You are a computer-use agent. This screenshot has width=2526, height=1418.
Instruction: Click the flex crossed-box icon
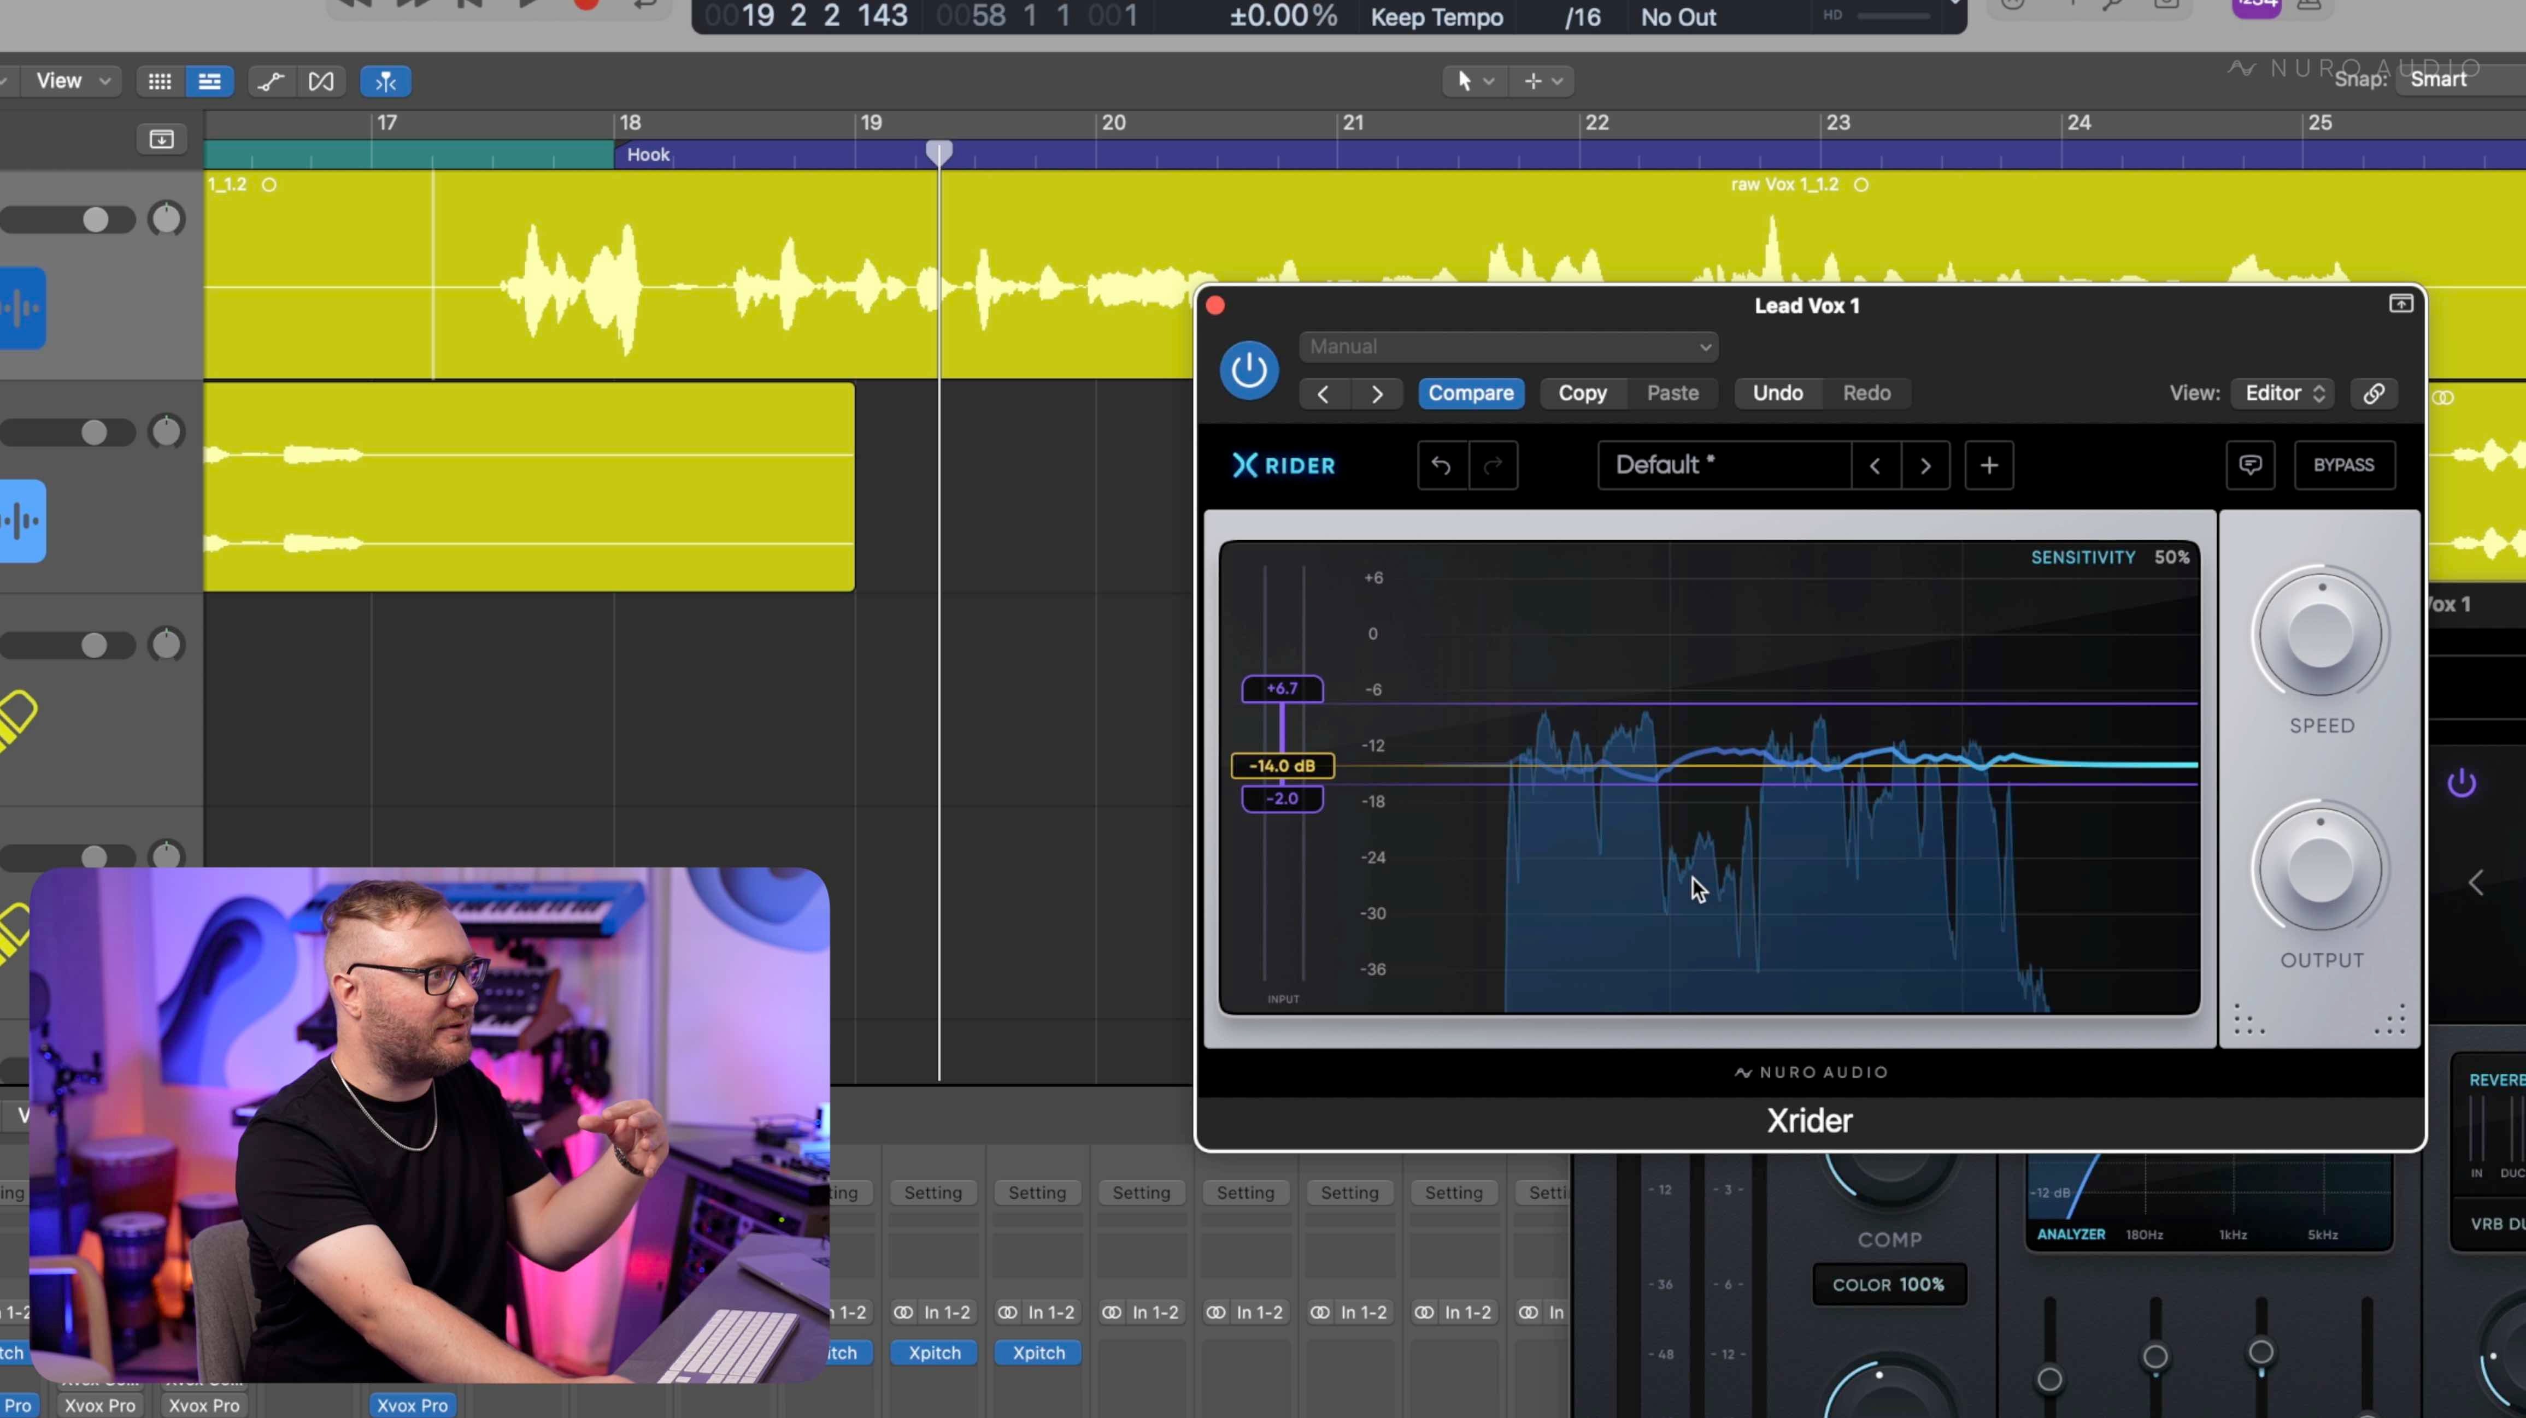pos(321,81)
